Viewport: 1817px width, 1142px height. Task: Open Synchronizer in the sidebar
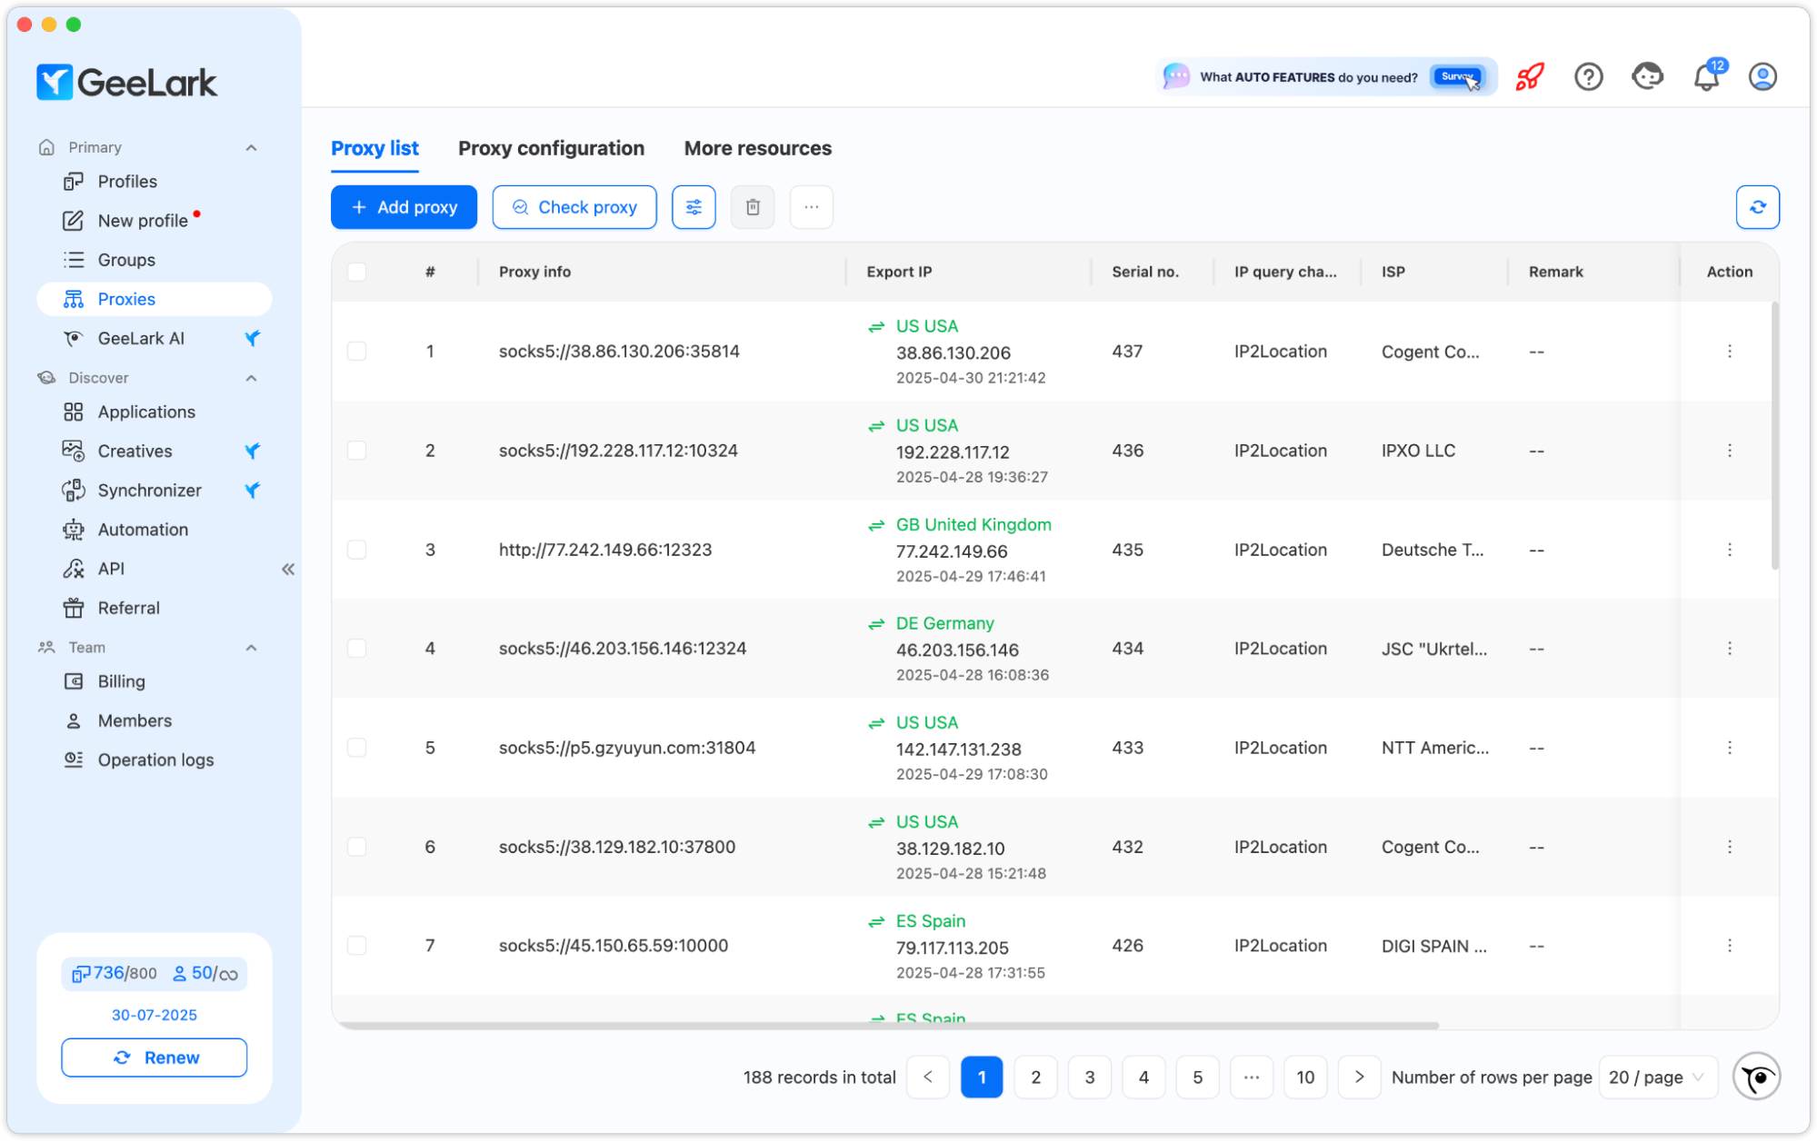click(x=155, y=491)
